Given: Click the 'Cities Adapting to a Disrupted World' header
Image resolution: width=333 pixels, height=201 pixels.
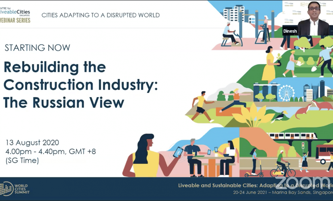Looking at the screenshot, I should point(100,15).
